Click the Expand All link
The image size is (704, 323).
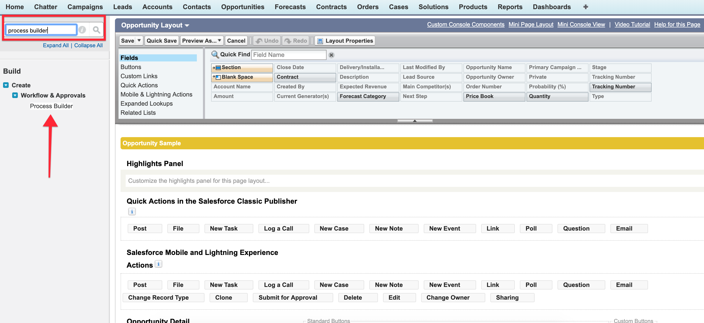click(x=55, y=45)
